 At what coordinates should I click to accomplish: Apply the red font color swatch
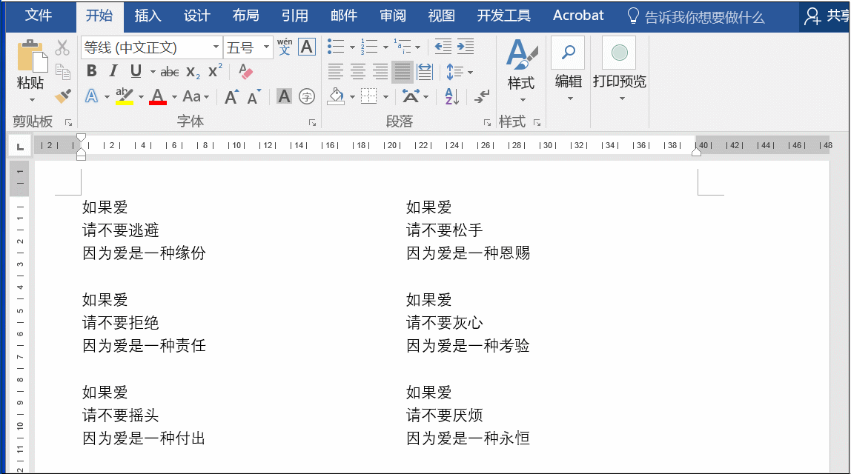pyautogui.click(x=157, y=97)
